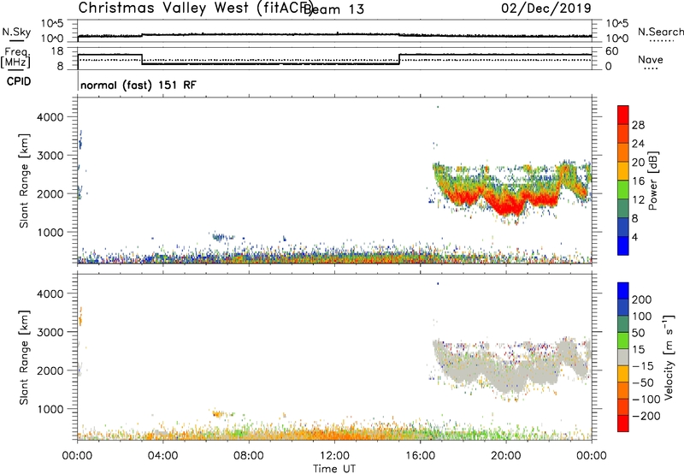Click the '16' label on Power colorbar
The height and width of the screenshot is (474, 684).
(x=638, y=181)
